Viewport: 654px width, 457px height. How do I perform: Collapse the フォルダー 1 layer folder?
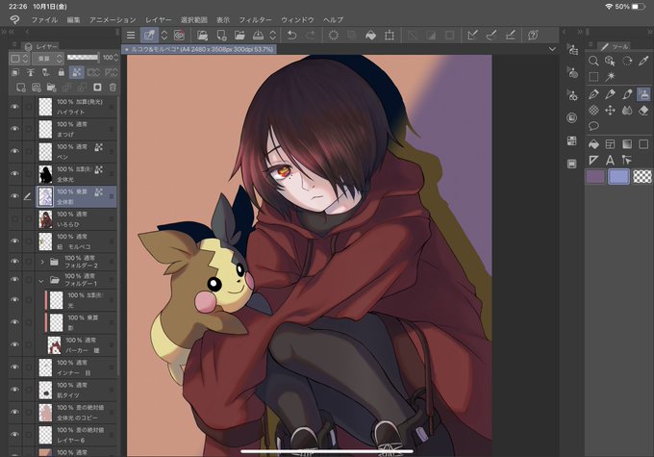pos(40,281)
